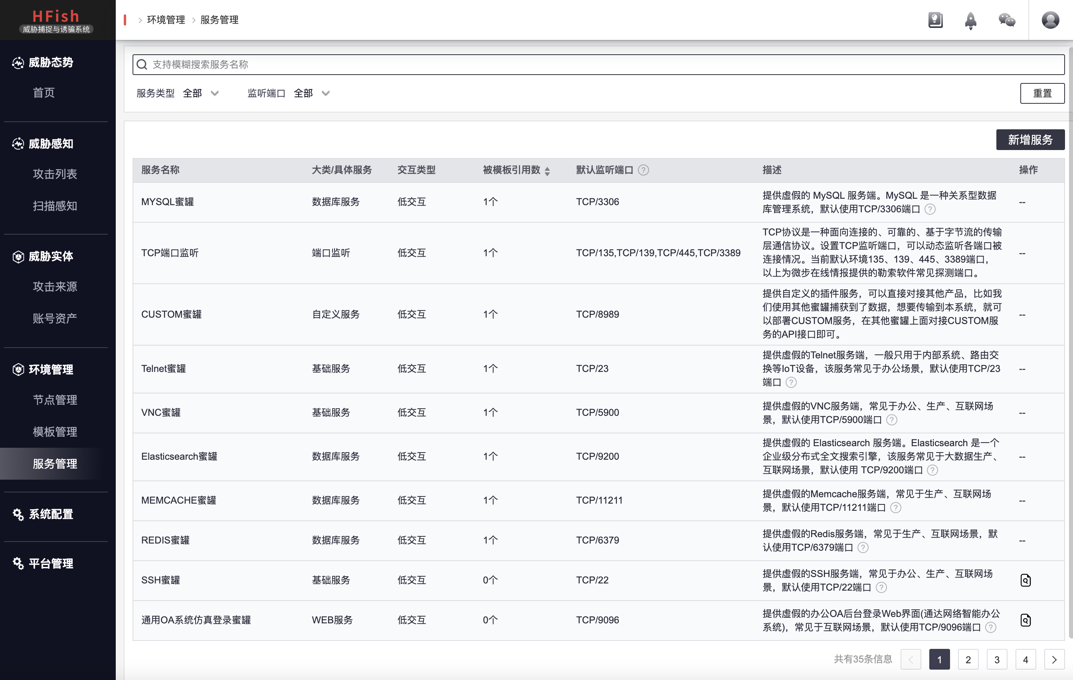This screenshot has width=1073, height=680.
Task: Open 攻击列表 in the sidebar
Action: tap(55, 174)
